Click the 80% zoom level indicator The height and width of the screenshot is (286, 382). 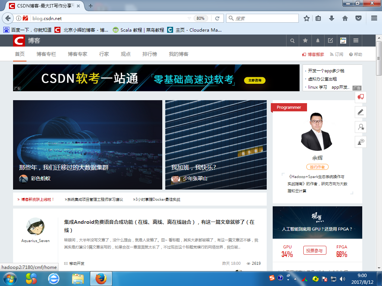(200, 18)
